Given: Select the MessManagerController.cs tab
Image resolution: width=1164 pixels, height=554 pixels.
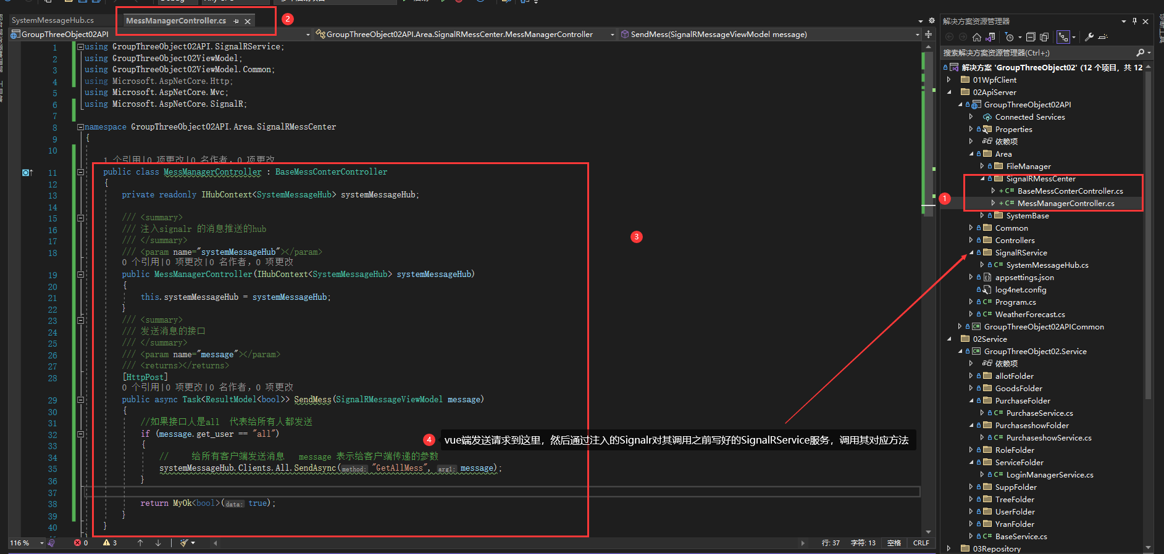Looking at the screenshot, I should (x=176, y=20).
